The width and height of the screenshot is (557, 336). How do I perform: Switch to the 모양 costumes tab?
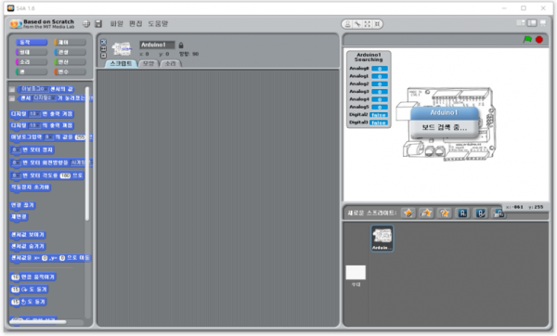[149, 63]
